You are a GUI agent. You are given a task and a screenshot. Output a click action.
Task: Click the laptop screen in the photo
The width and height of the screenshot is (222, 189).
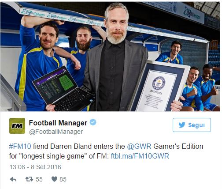point(55,85)
